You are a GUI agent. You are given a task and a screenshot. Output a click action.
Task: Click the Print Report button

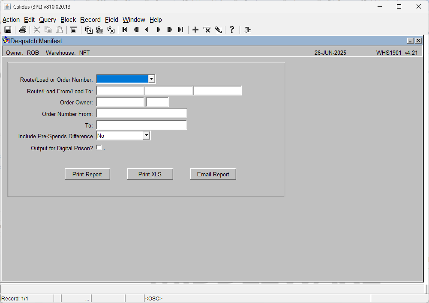click(87, 174)
